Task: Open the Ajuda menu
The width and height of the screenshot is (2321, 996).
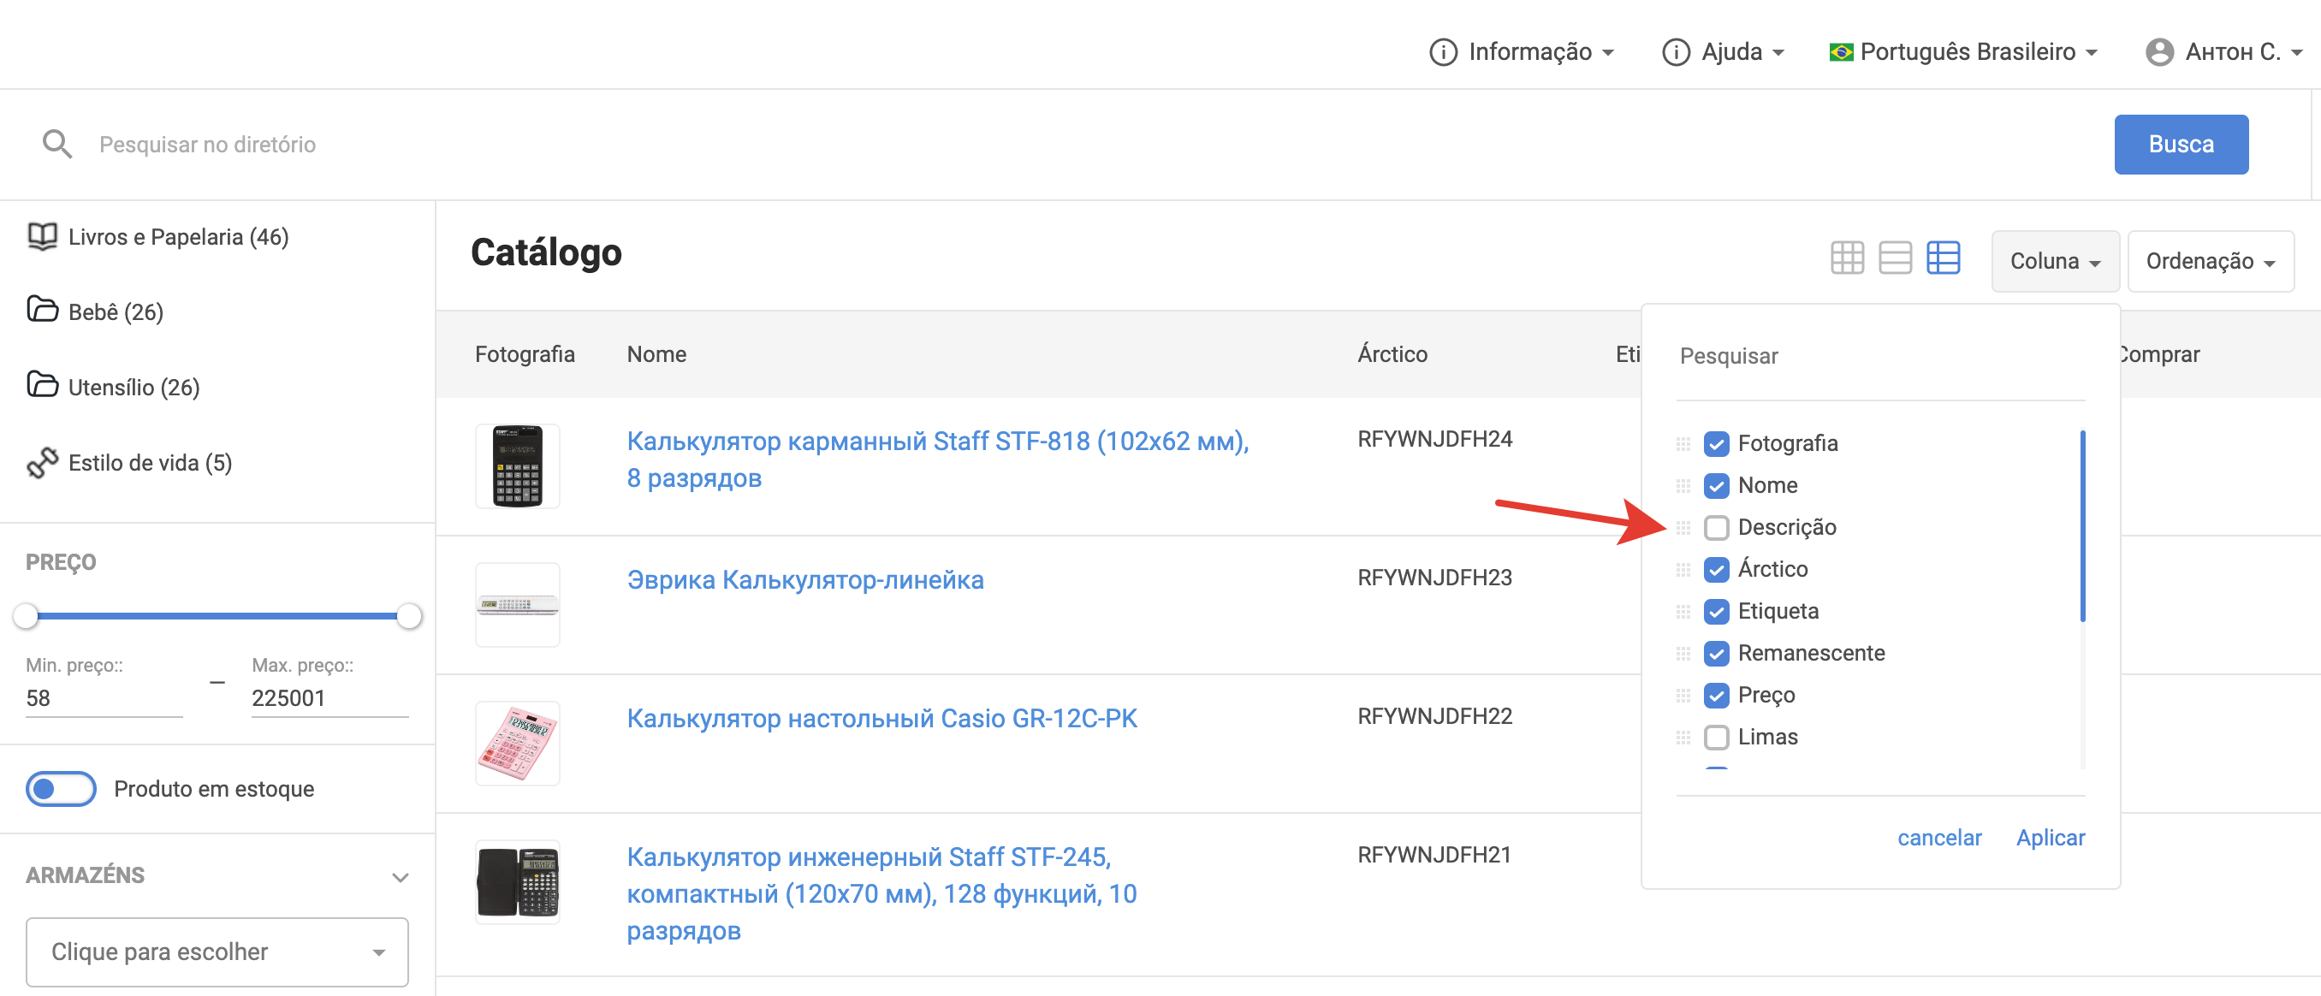Action: pos(1723,52)
